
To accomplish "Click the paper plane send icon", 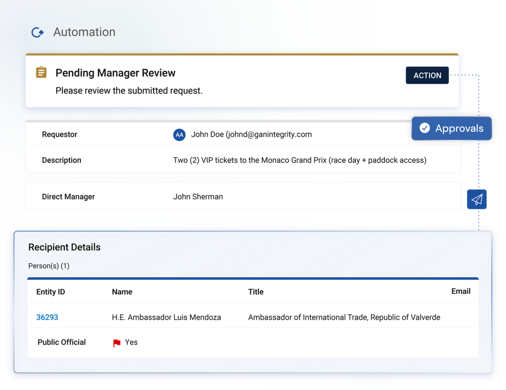I will tap(477, 199).
